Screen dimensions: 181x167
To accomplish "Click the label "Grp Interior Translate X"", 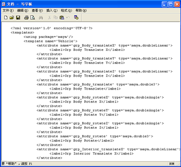I will [90, 153].
